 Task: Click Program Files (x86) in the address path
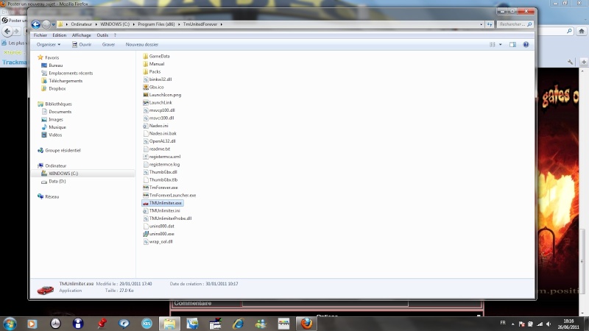[156, 24]
